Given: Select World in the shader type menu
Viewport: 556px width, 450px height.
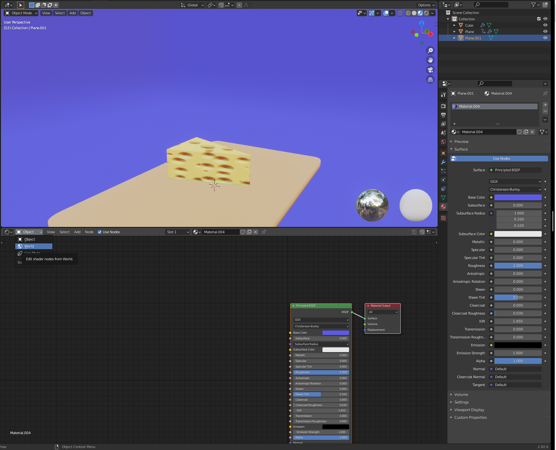Looking at the screenshot, I should click(x=33, y=246).
